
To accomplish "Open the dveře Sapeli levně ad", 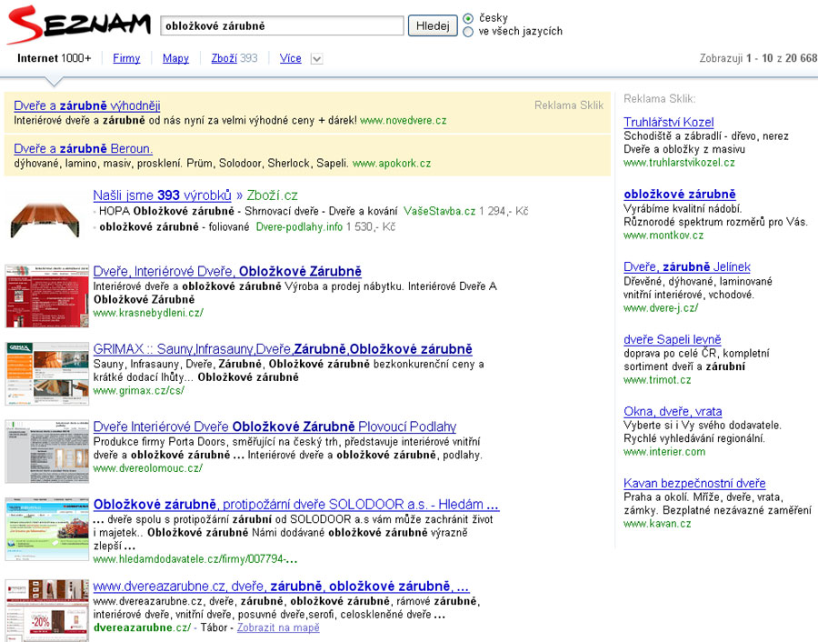I will tap(673, 339).
